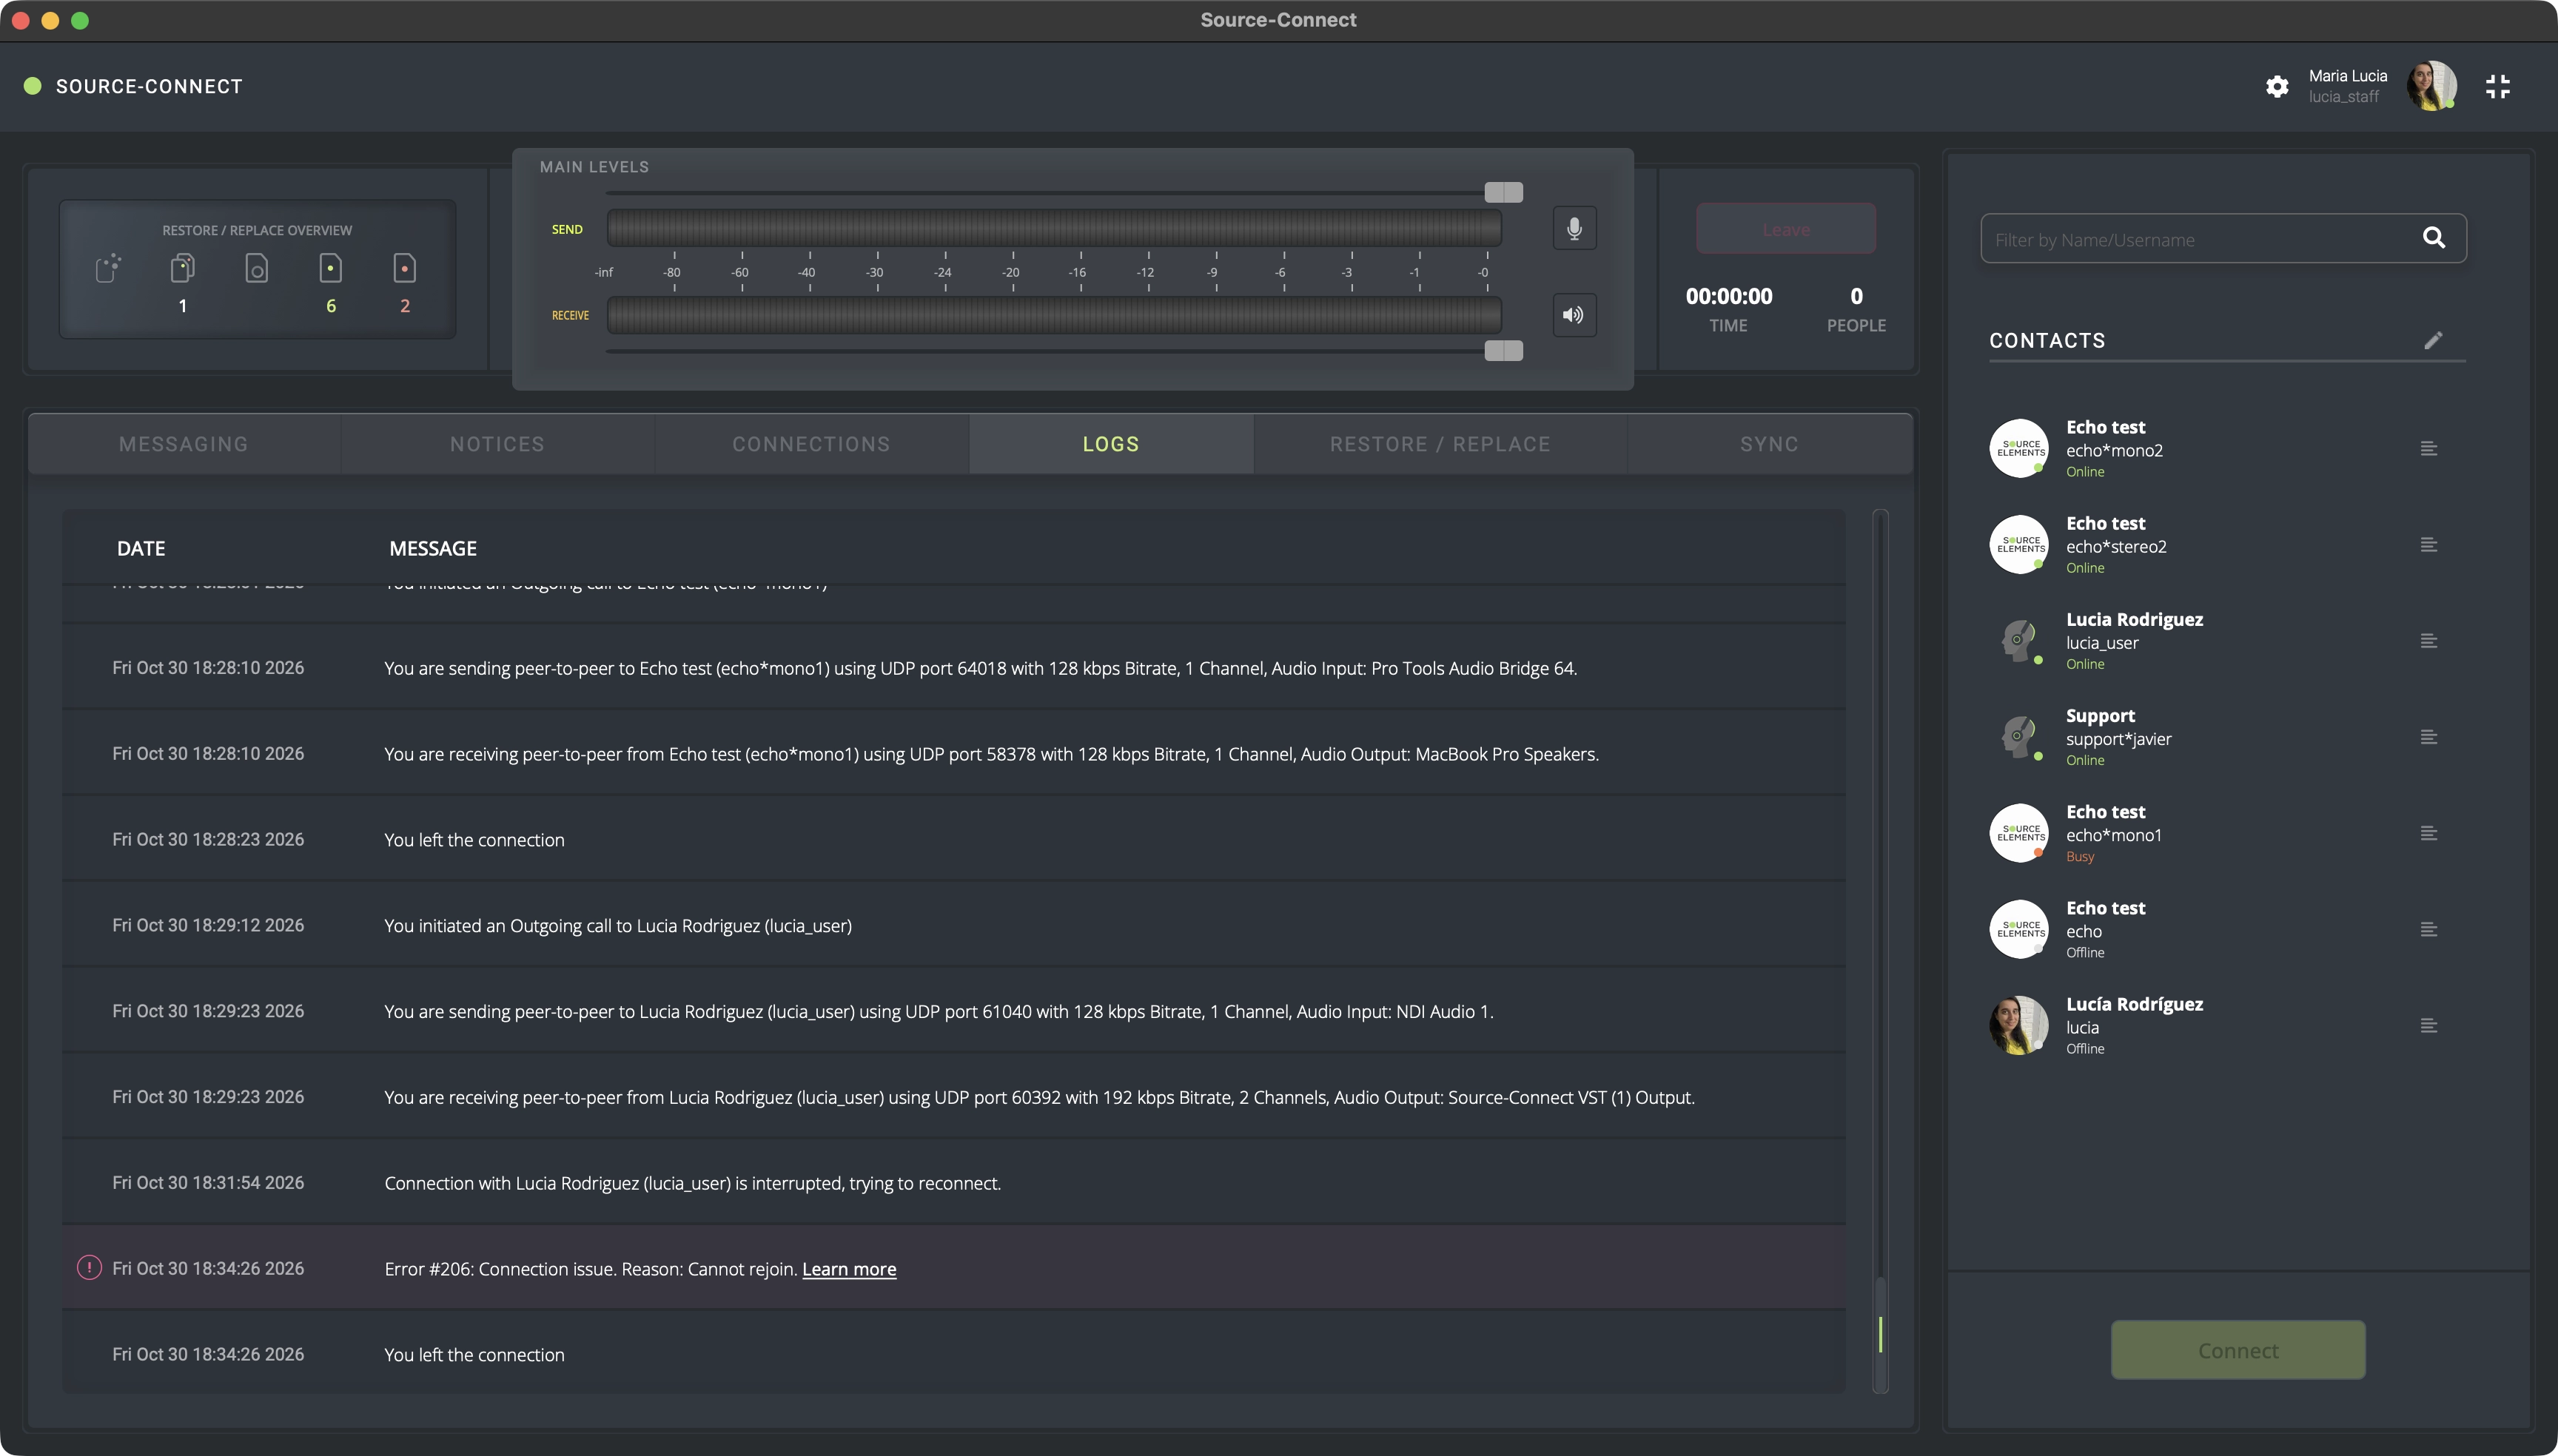
Task: Click the edit contacts pencil icon
Action: (x=2434, y=340)
